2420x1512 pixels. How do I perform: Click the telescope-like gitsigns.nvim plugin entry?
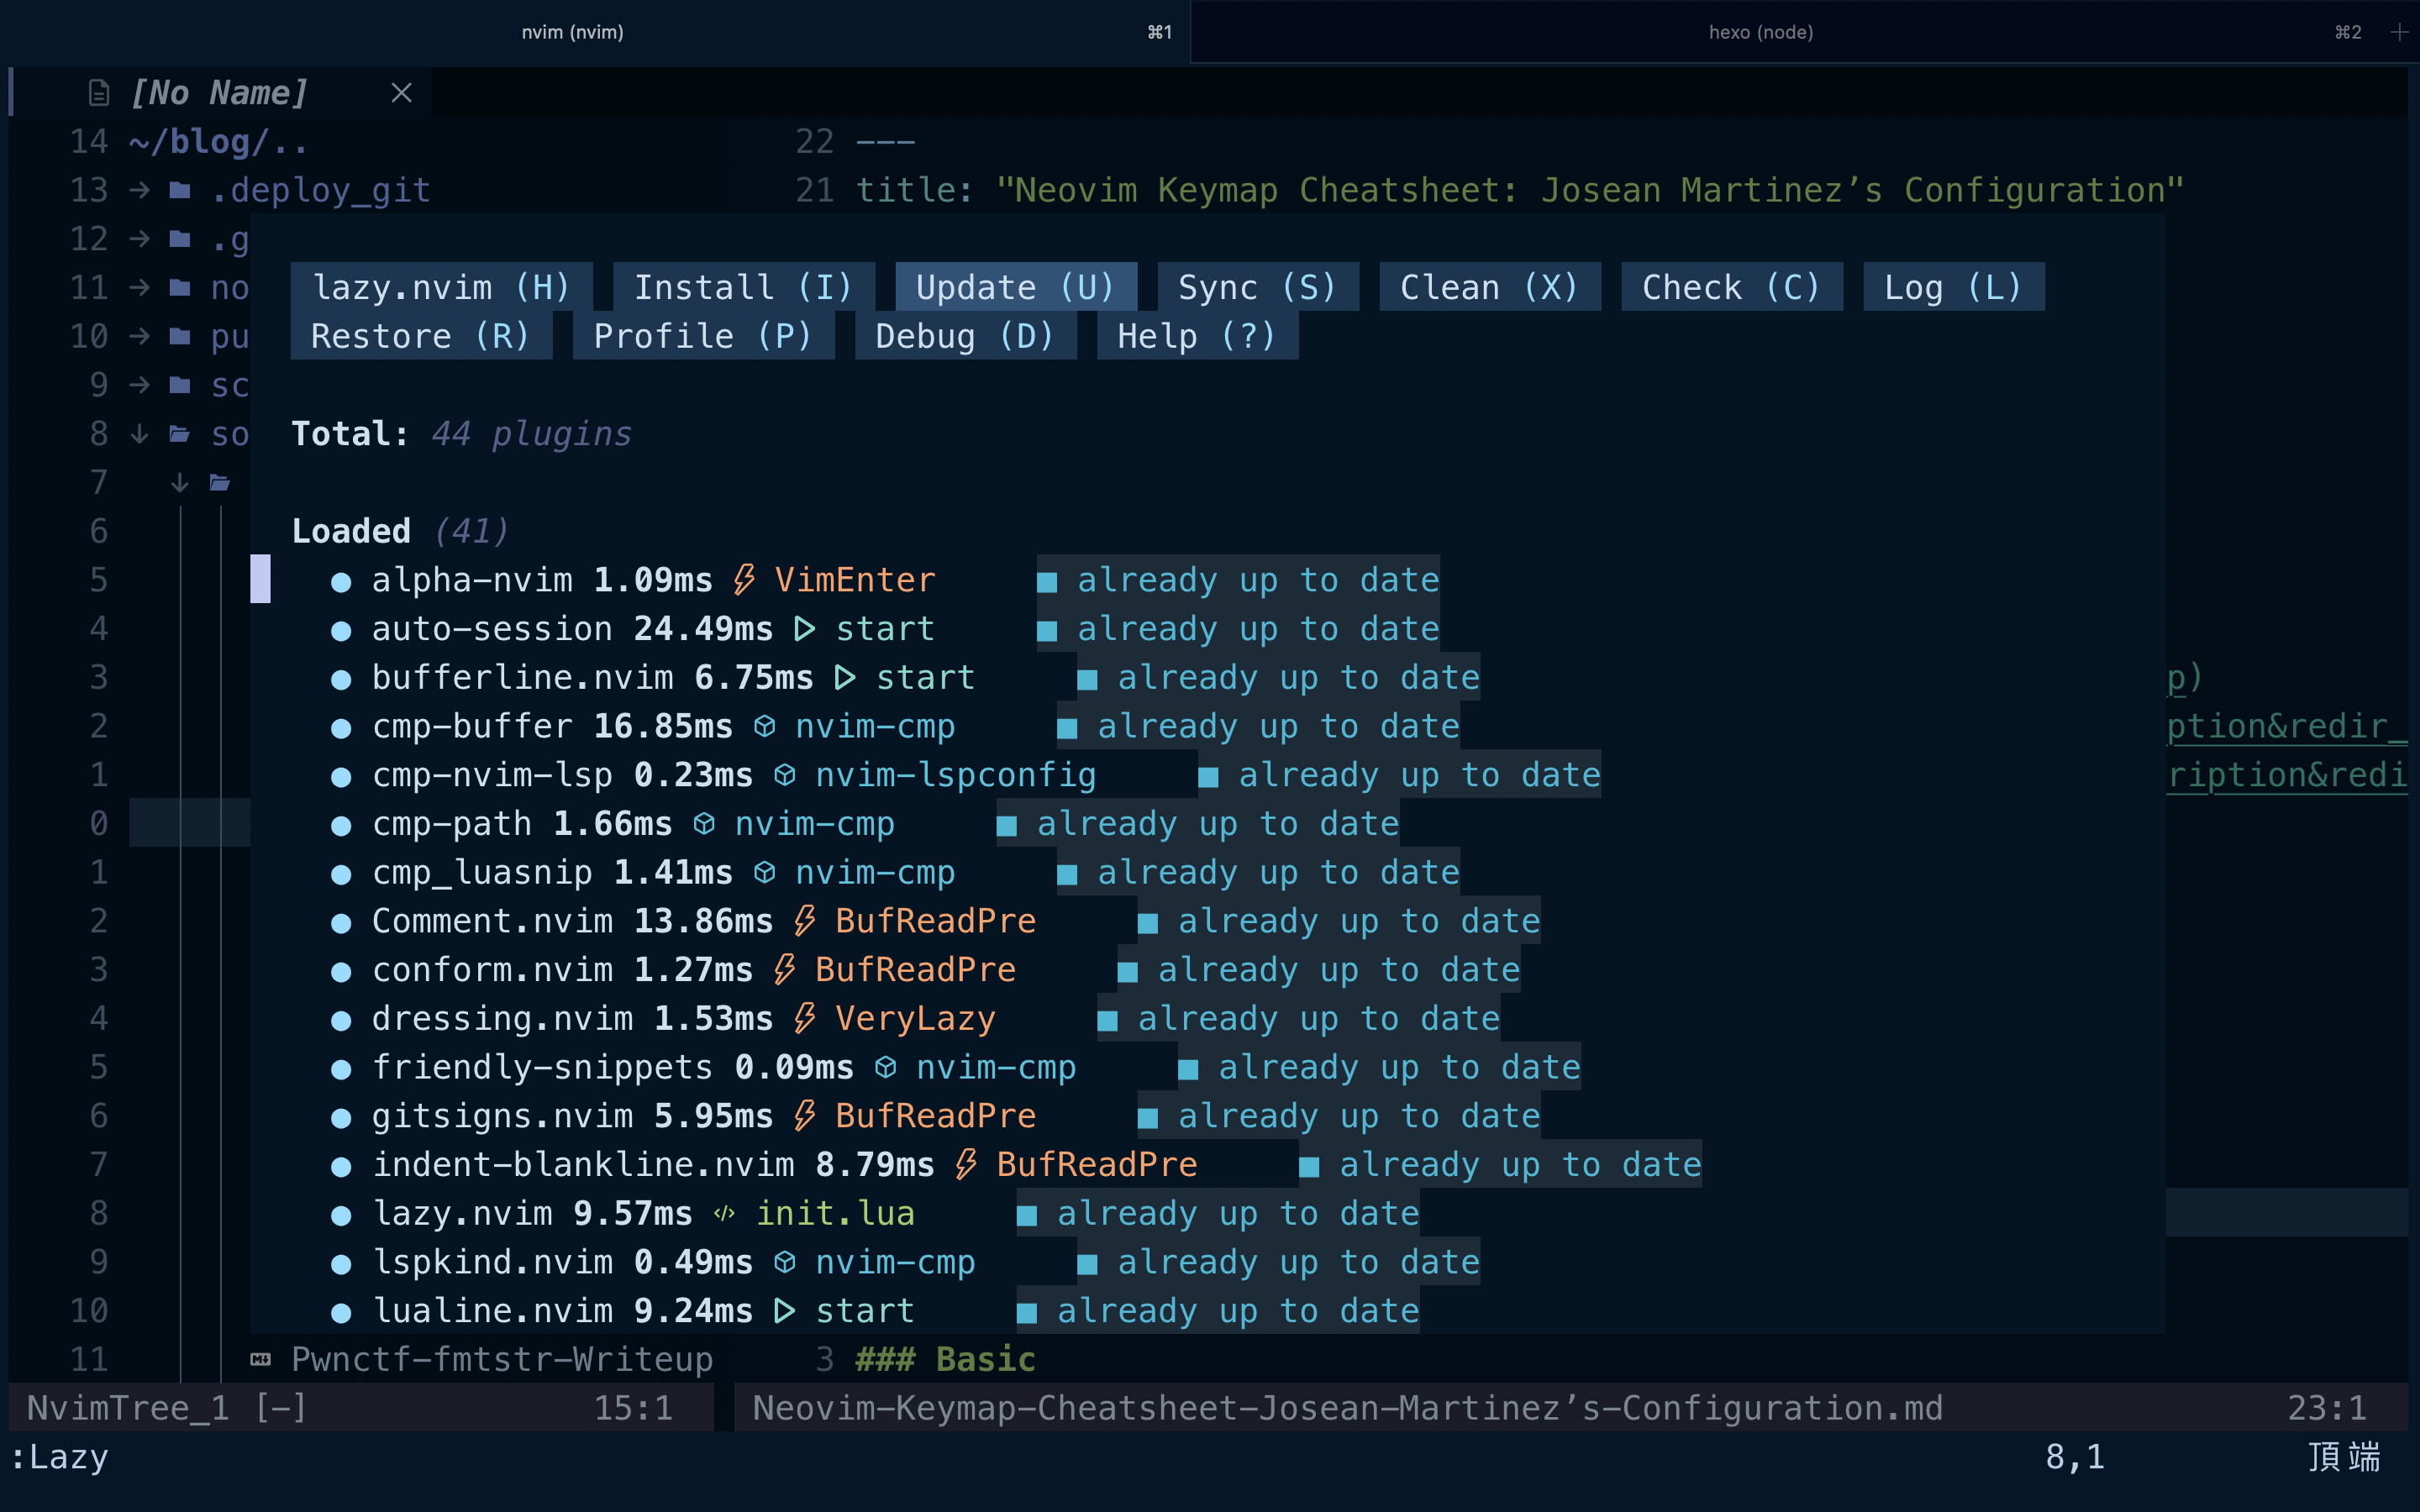click(x=503, y=1116)
